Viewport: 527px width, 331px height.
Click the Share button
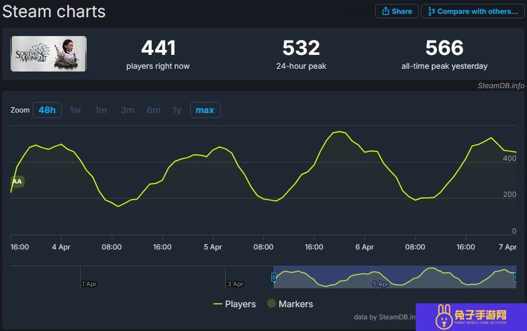pos(396,11)
